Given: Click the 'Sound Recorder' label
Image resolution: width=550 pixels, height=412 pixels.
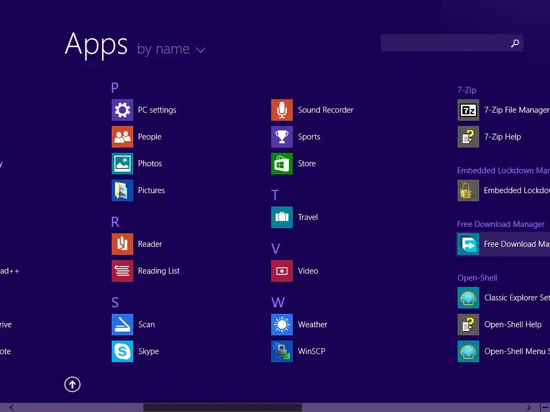Looking at the screenshot, I should tap(325, 110).
